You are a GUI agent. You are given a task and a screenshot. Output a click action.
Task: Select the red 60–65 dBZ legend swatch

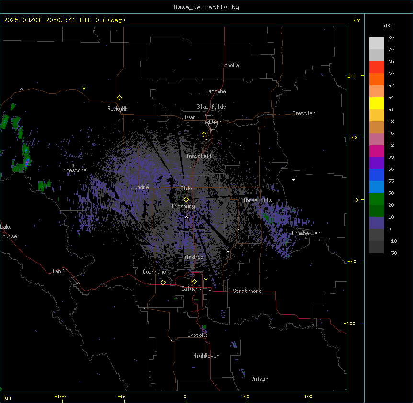[x=377, y=67]
